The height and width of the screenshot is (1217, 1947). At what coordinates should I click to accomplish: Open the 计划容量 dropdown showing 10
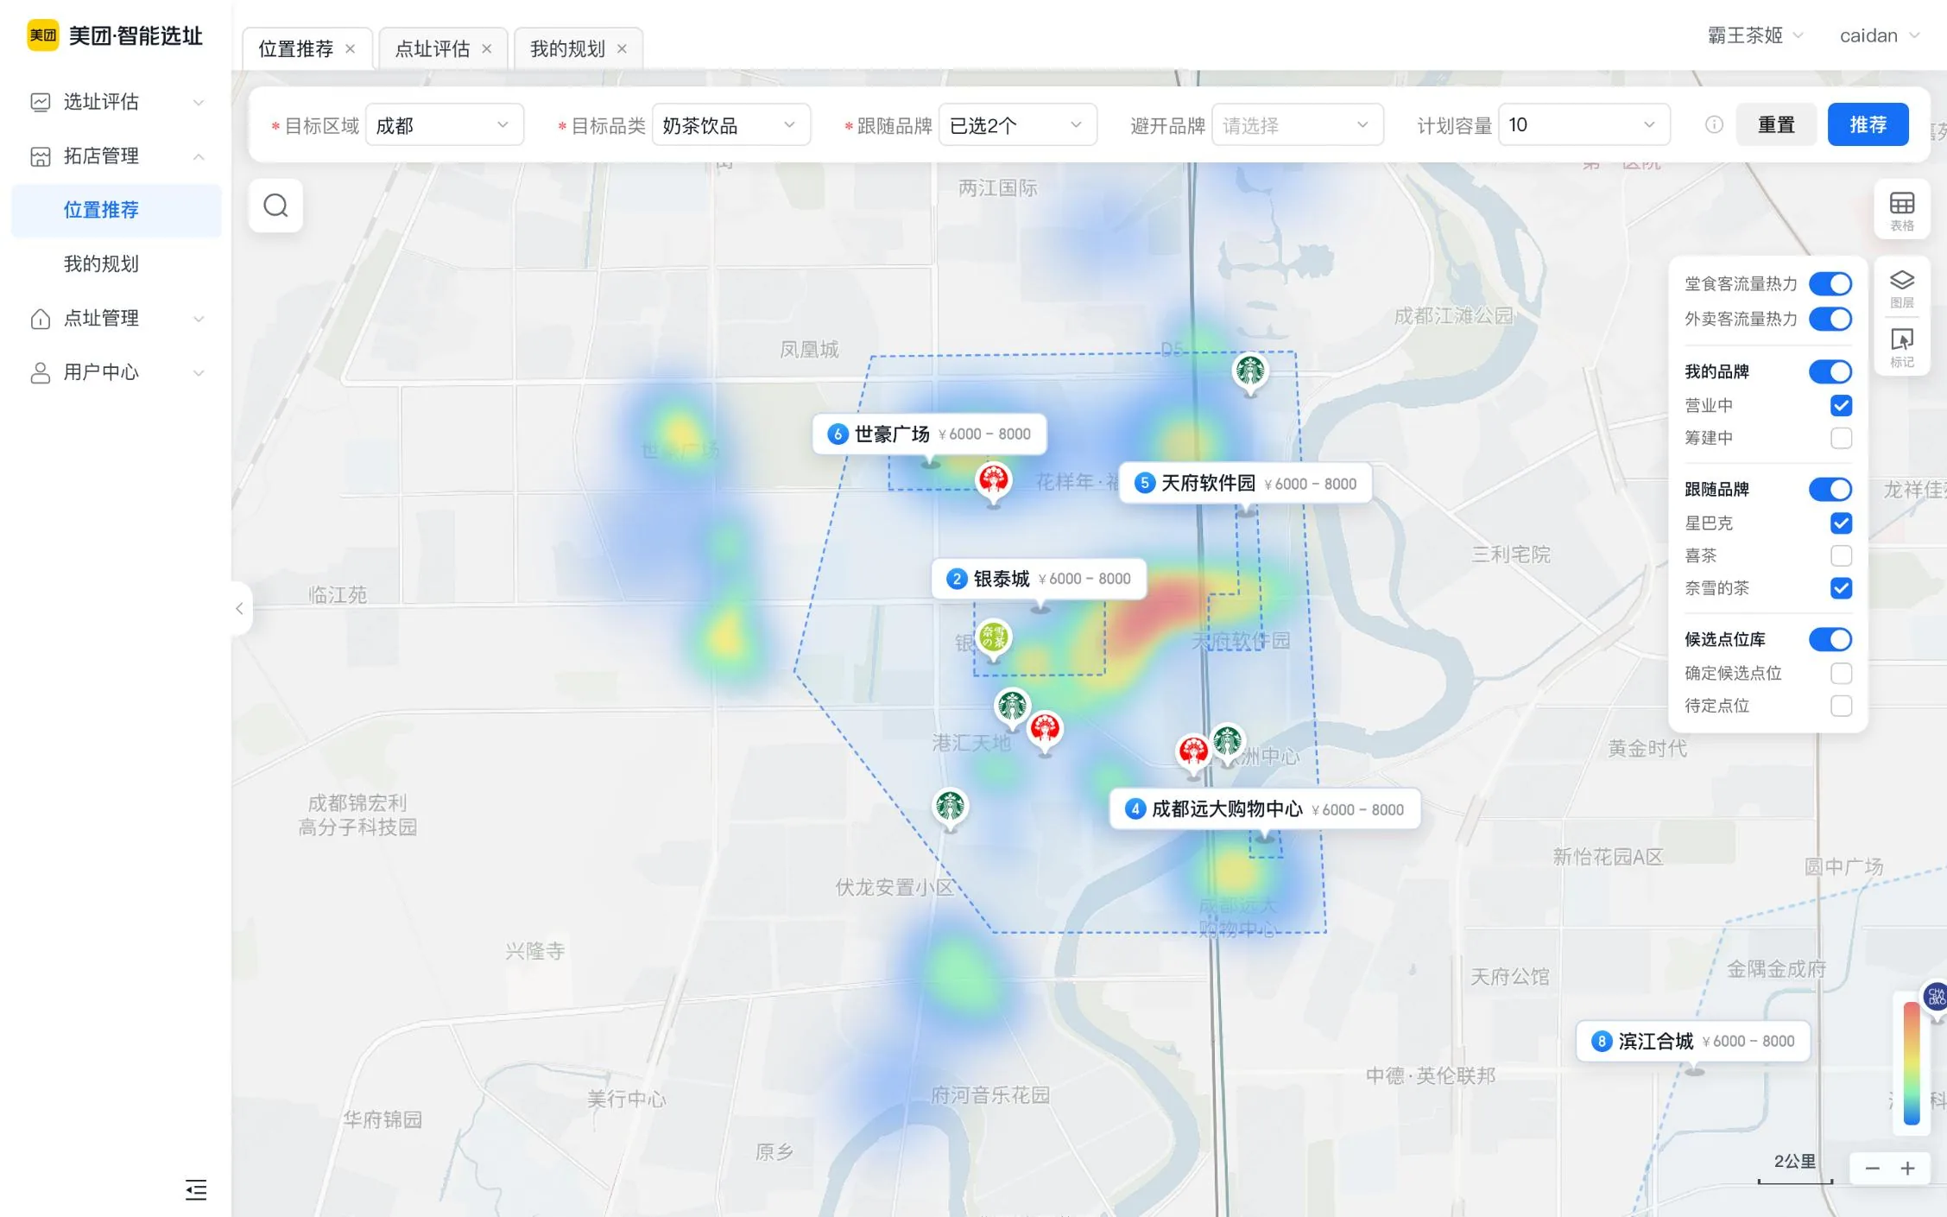coord(1584,125)
